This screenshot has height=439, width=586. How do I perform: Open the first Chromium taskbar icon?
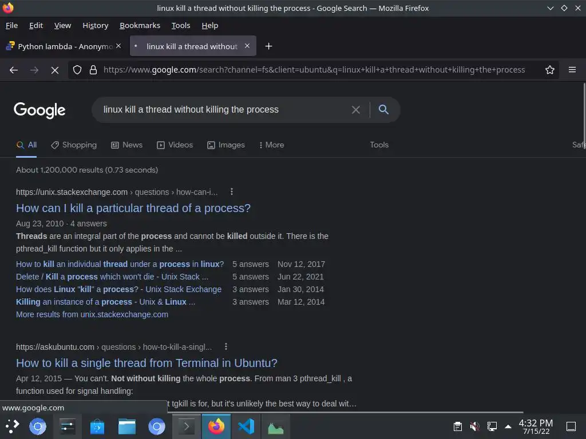pyautogui.click(x=38, y=426)
